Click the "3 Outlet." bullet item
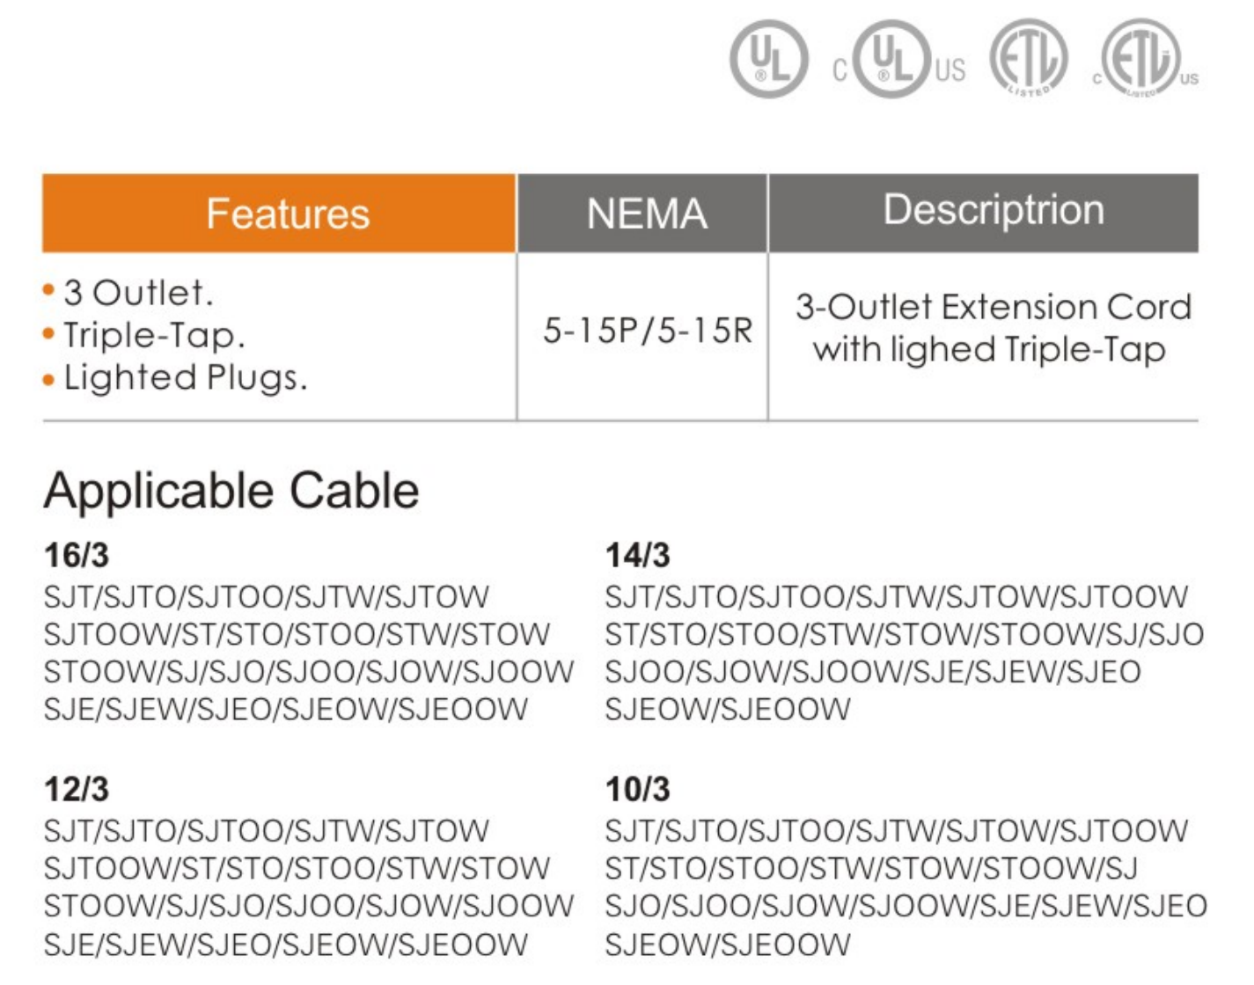 138,293
